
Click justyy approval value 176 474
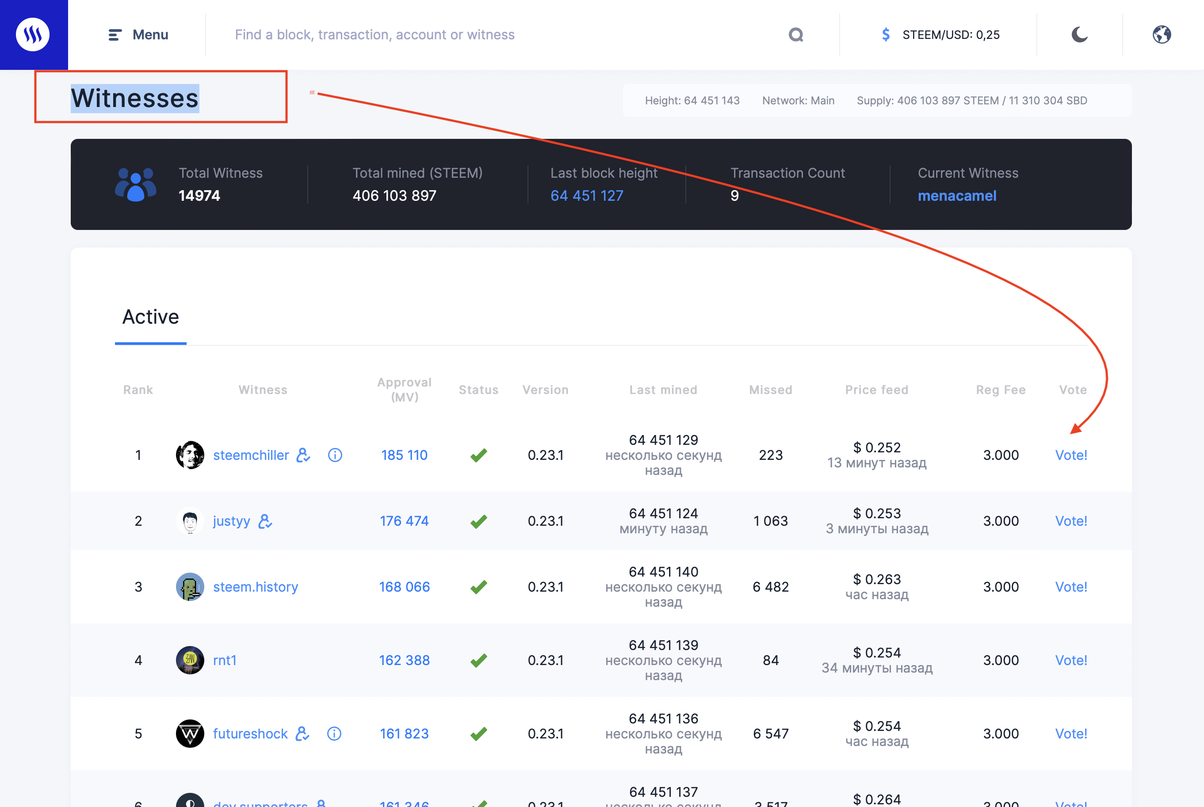404,521
